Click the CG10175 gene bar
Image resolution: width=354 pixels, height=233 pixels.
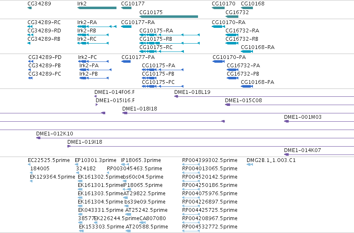click(x=168, y=17)
